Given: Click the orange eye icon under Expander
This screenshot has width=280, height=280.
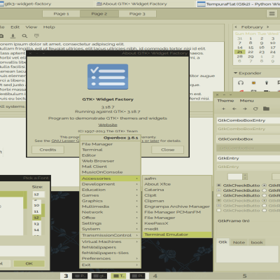Looking at the screenshot, I should [x=253, y=83].
